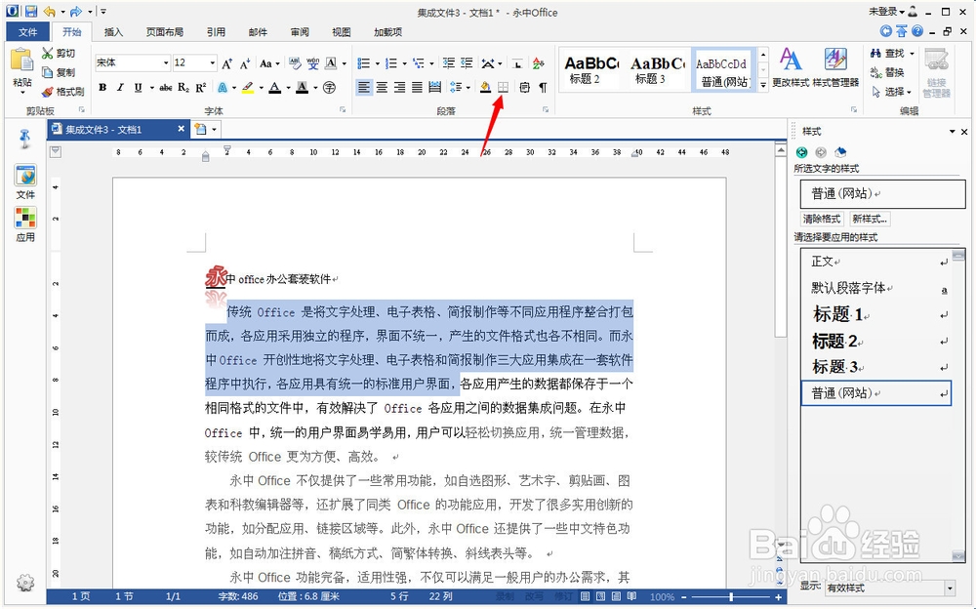Apply distributed alignment icon

pos(434,87)
